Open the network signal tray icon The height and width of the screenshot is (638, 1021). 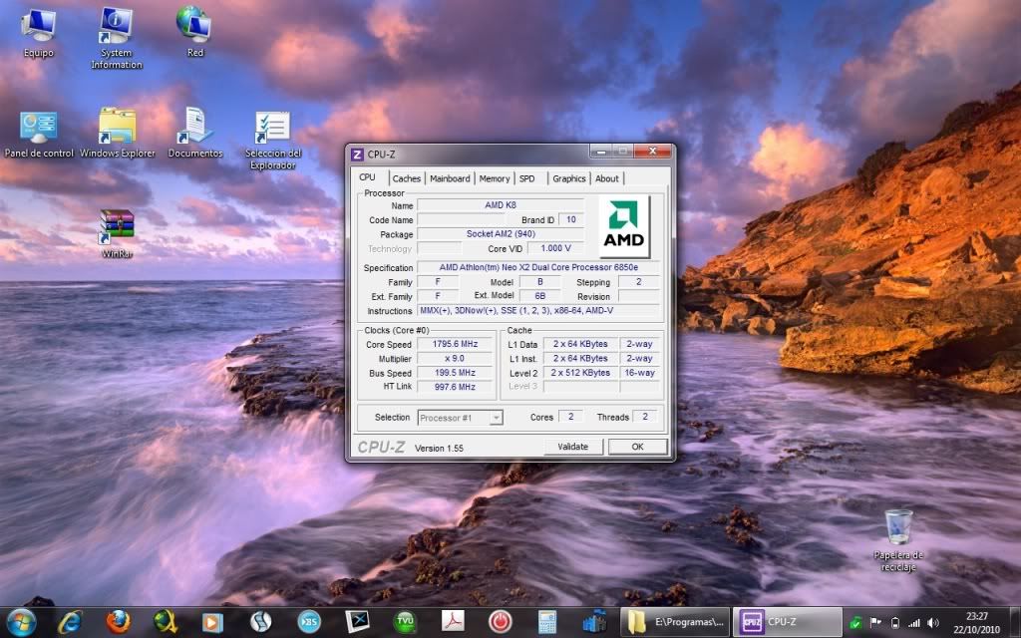[x=914, y=623]
